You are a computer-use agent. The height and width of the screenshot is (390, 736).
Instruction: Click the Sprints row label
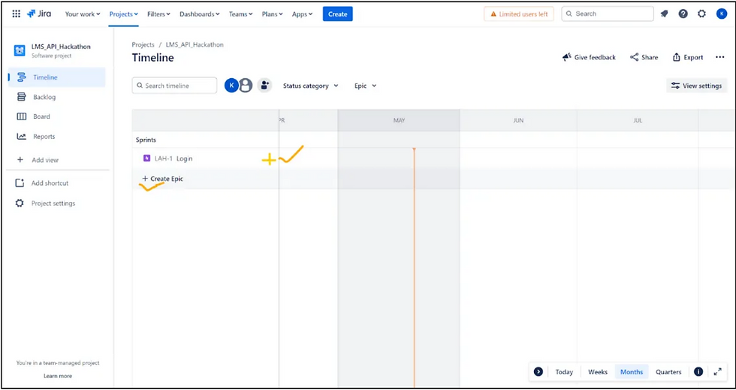click(146, 140)
